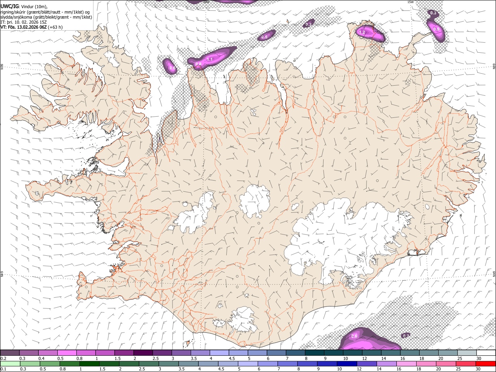Pick the bright red lower scale swatch after 30
This screenshot has height=372, width=496.
pos(486,364)
